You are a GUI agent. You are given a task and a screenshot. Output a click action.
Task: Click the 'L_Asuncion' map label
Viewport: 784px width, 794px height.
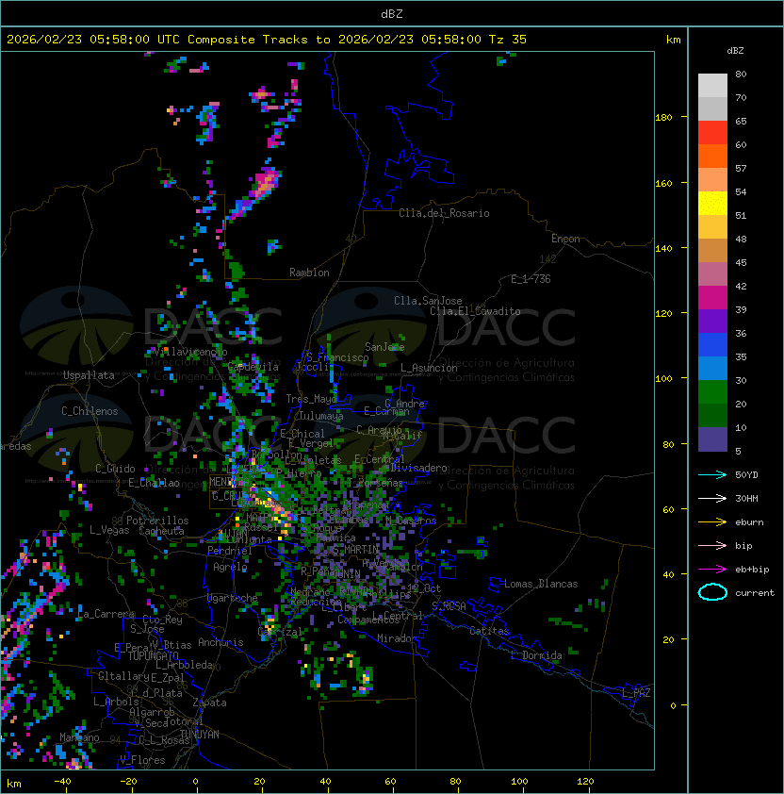point(429,368)
